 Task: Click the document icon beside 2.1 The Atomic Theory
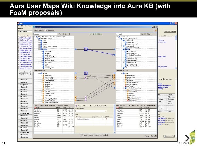[x=19, y=40]
